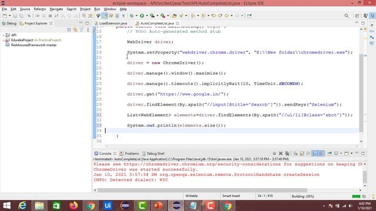Image resolution: width=376 pixels, height=211 pixels.
Task: Click the Last Edit Location icon
Action: (213, 16)
